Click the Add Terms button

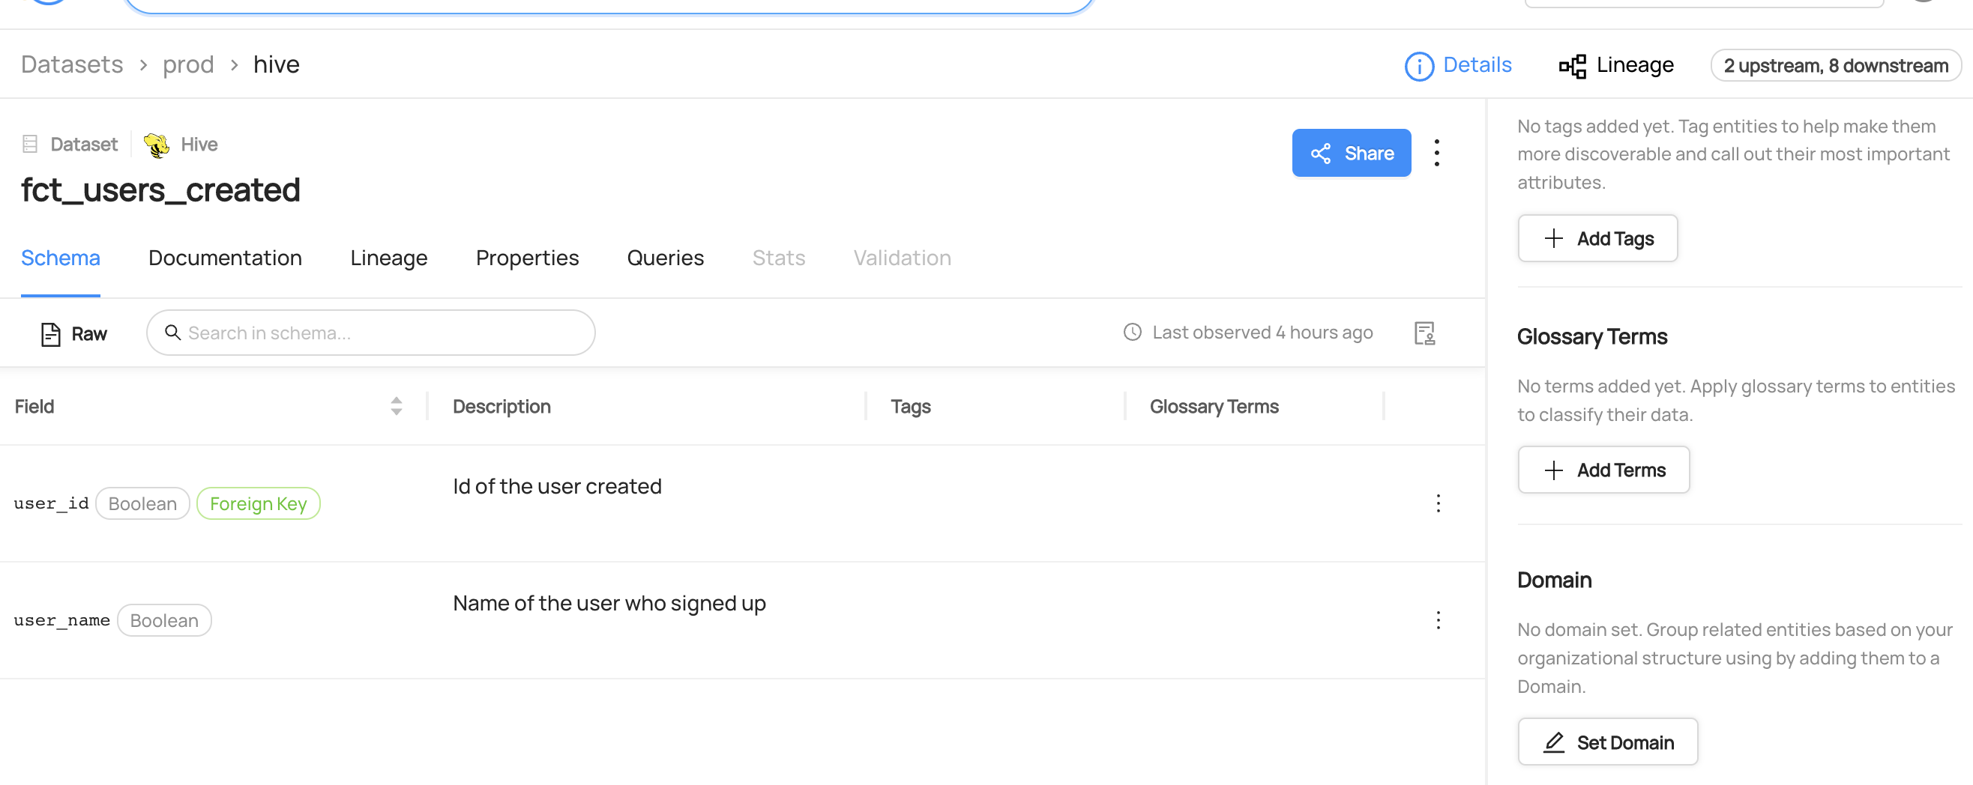(1603, 469)
